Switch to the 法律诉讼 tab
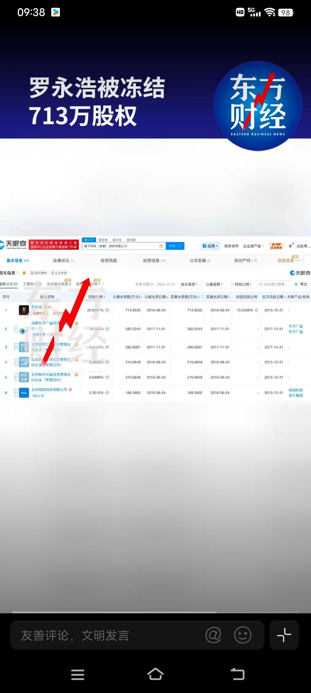 [x=63, y=260]
